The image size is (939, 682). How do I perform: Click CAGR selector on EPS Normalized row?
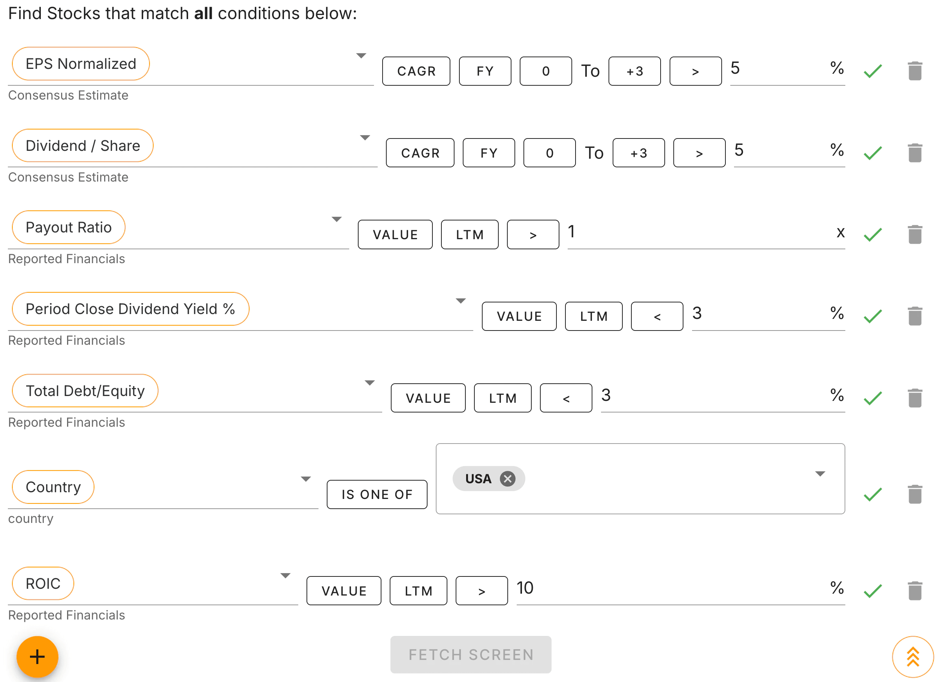click(416, 71)
